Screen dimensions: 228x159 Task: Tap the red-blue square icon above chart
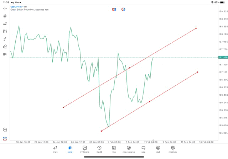(114, 9)
